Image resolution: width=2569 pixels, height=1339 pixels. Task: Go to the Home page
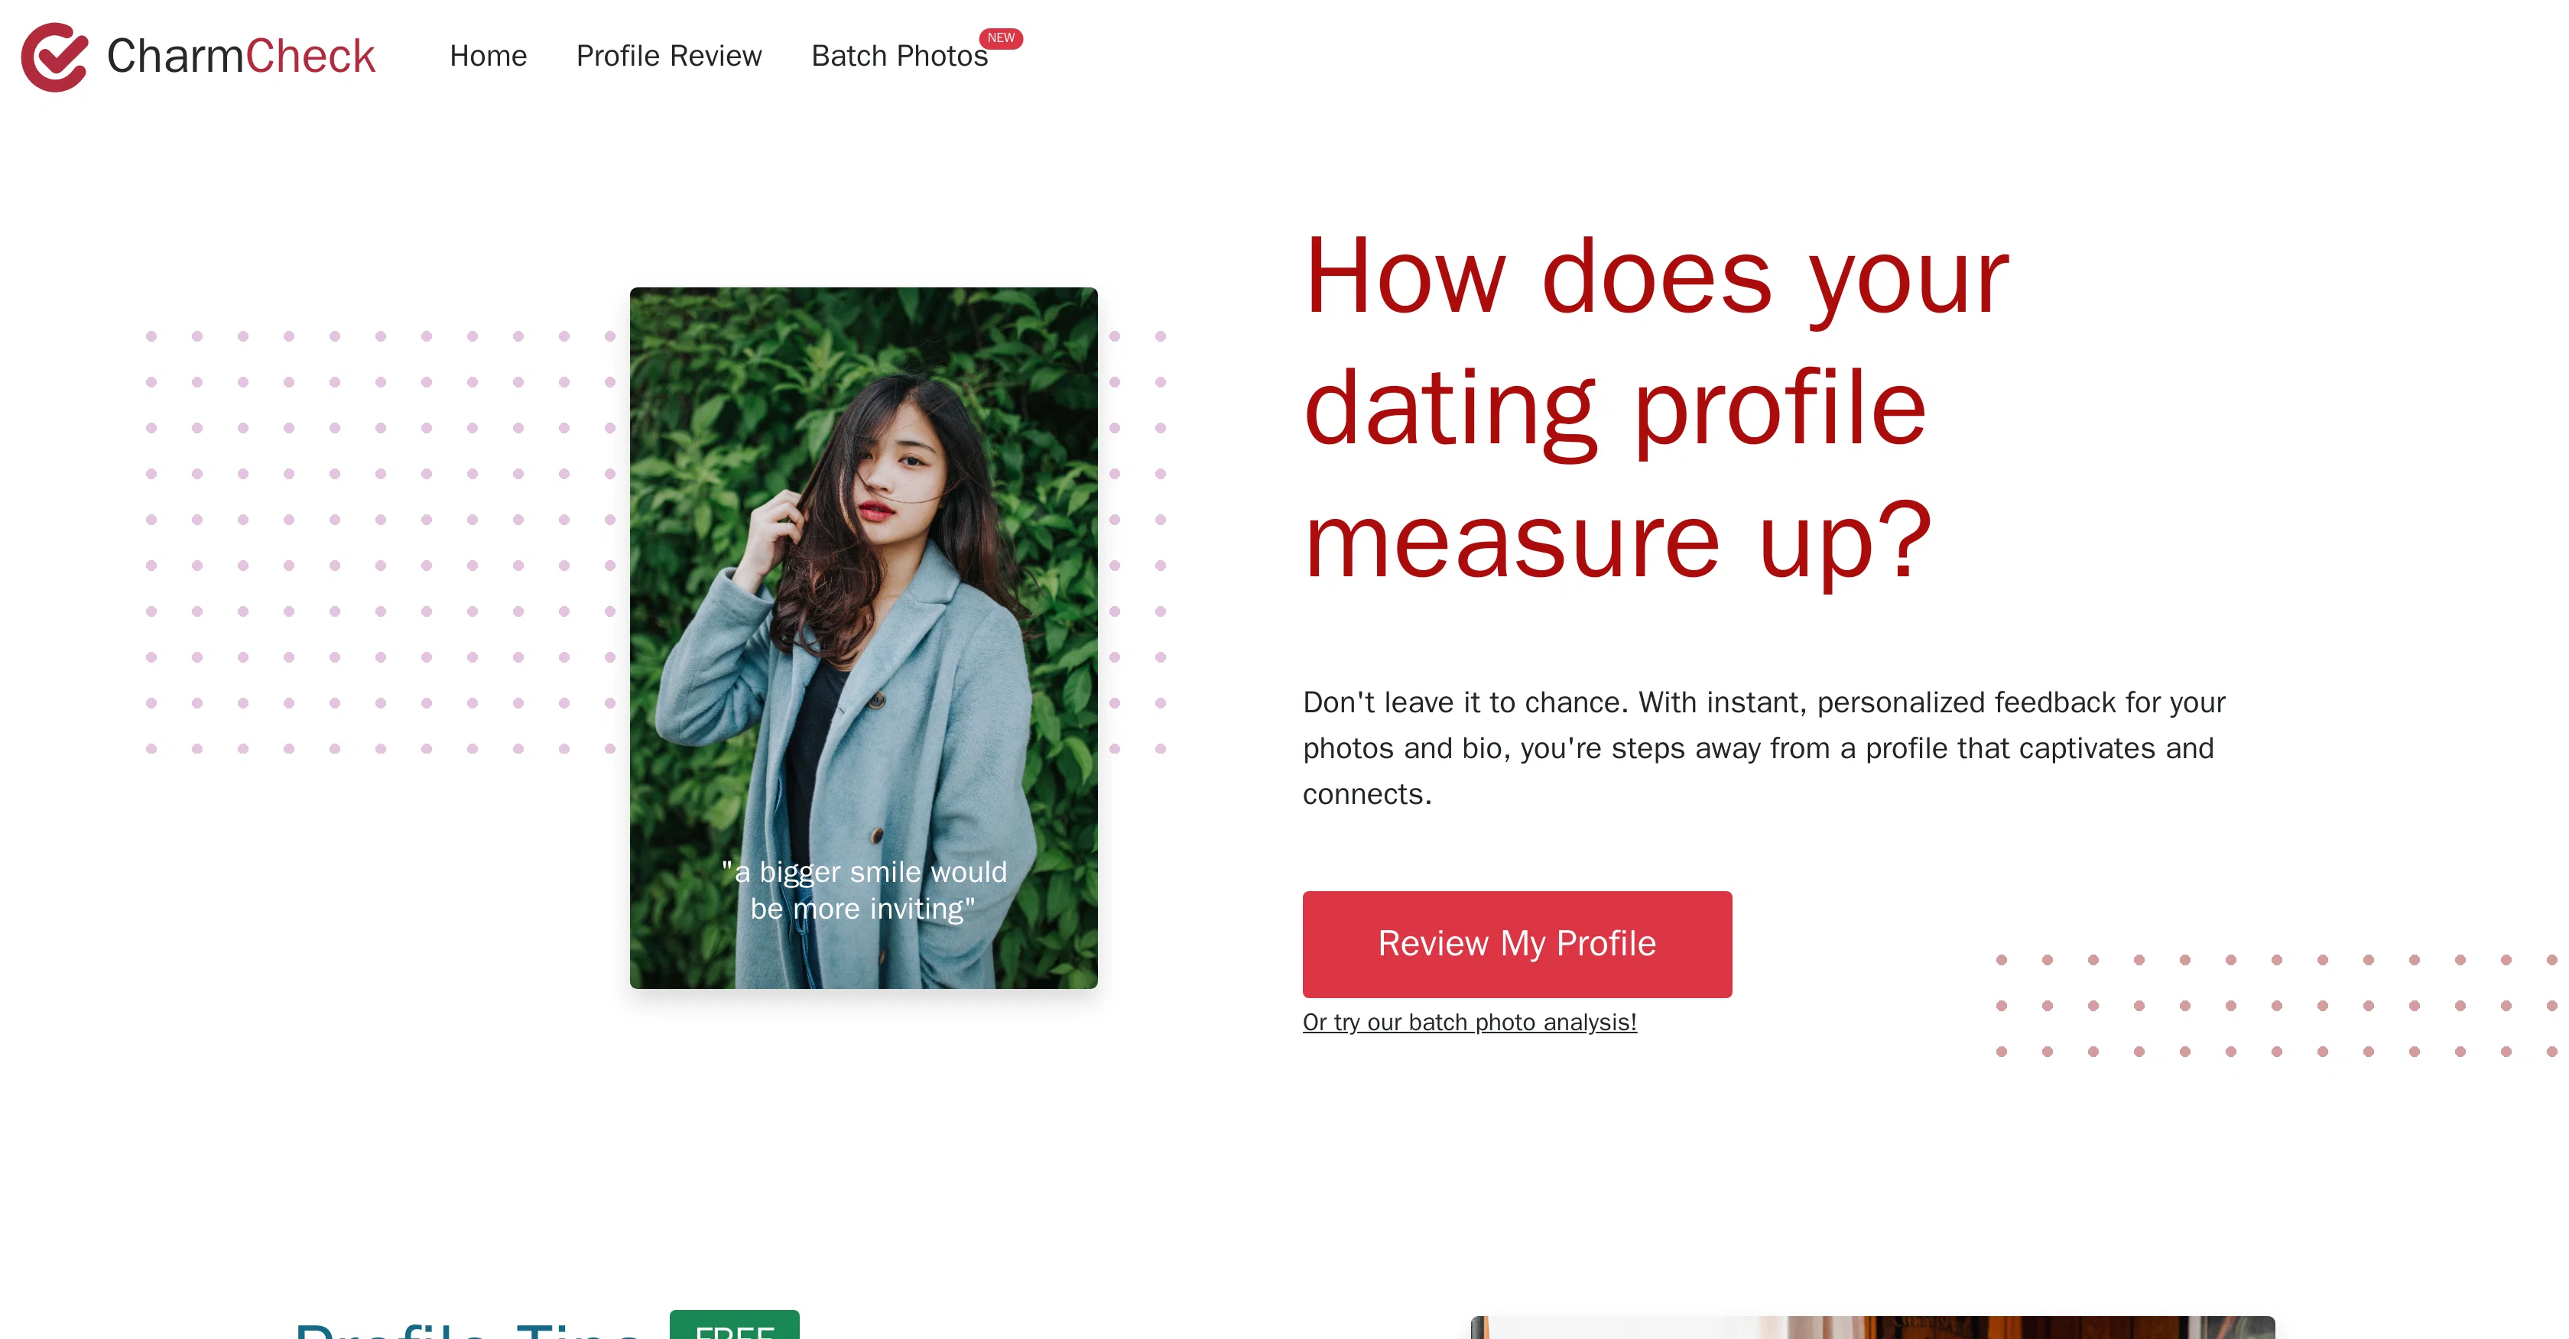click(x=488, y=56)
